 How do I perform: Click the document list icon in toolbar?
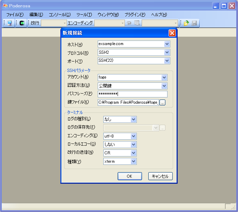(x=137, y=23)
